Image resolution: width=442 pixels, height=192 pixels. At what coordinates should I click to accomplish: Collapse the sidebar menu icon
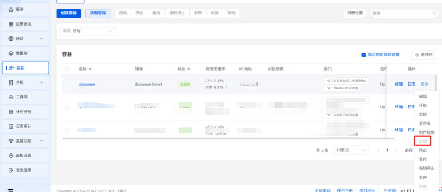(x=11, y=190)
